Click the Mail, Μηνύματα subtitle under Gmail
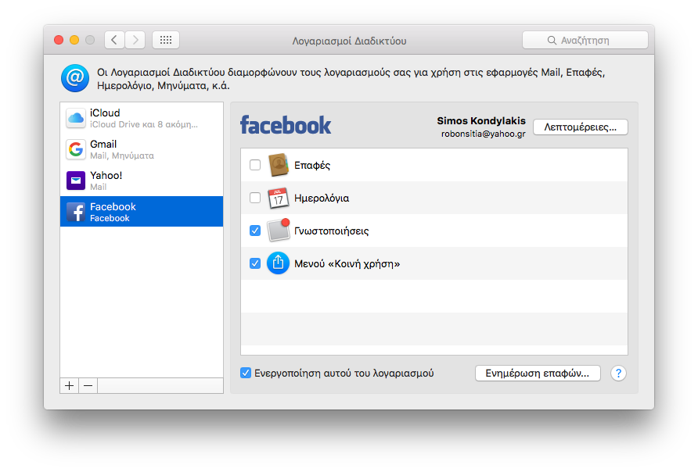Image resolution: width=698 pixels, height=472 pixels. pos(122,156)
